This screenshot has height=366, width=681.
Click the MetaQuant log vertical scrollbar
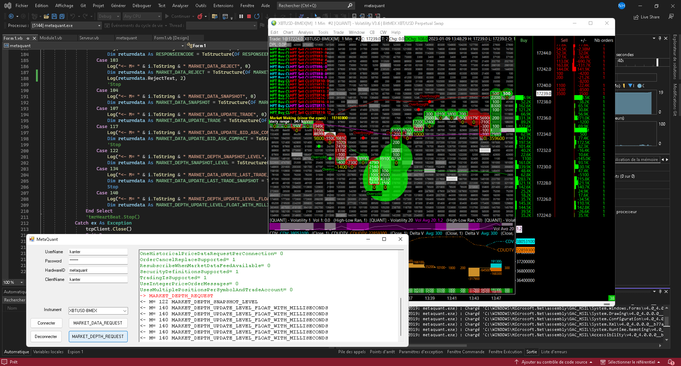point(401,296)
